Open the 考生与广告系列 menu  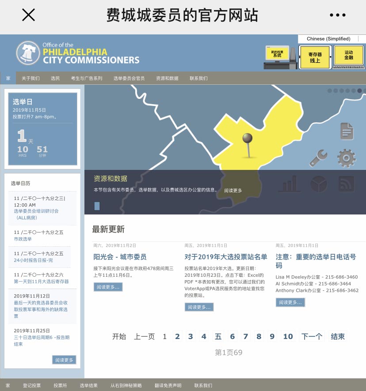(87, 78)
